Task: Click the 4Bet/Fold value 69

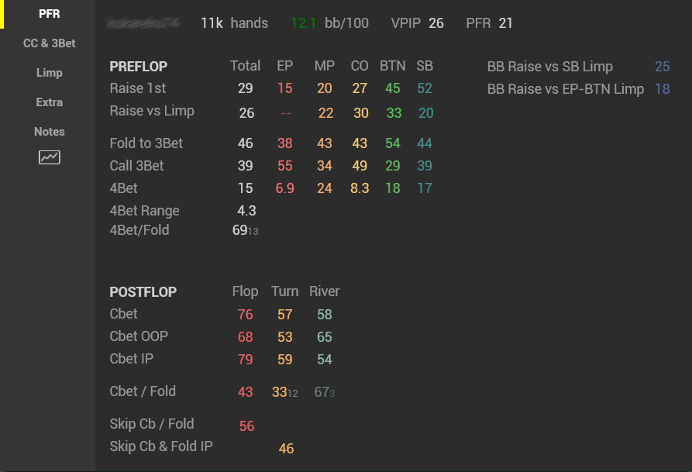Action: pos(240,230)
